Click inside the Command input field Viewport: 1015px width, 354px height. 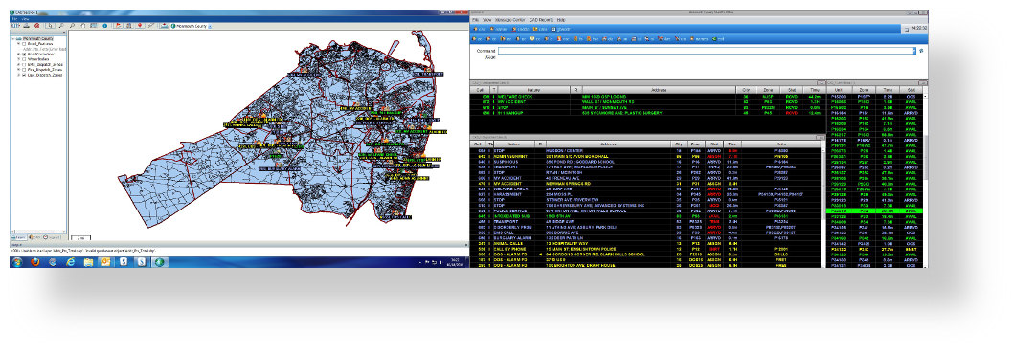pyautogui.click(x=705, y=51)
